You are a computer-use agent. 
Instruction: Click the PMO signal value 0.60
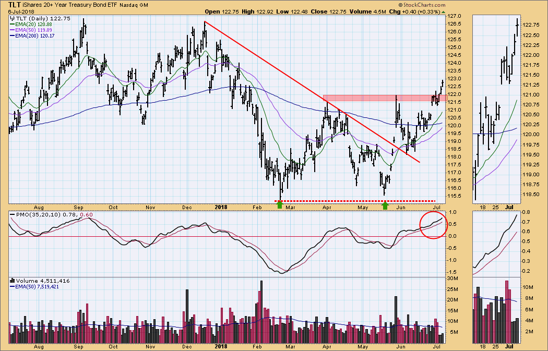[87, 215]
